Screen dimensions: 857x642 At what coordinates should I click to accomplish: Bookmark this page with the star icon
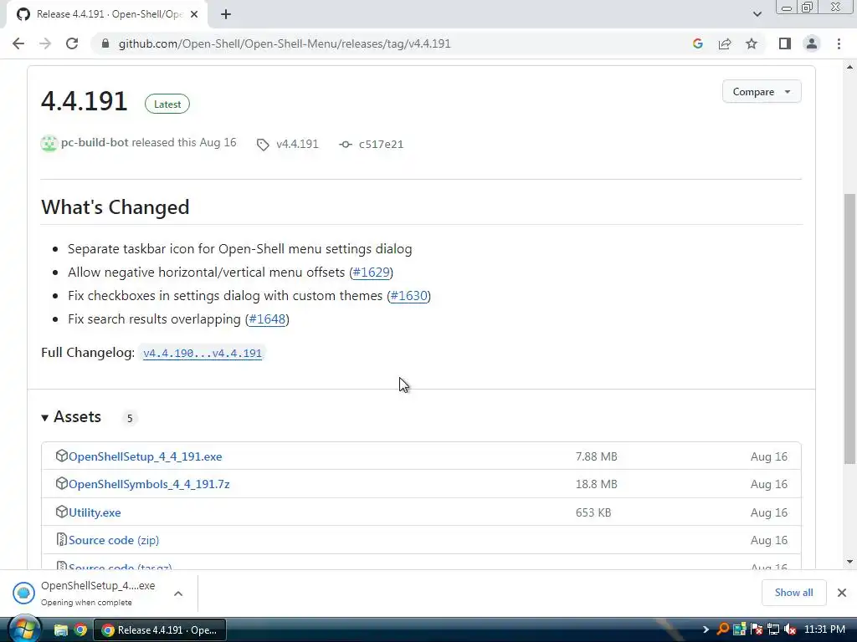752,43
